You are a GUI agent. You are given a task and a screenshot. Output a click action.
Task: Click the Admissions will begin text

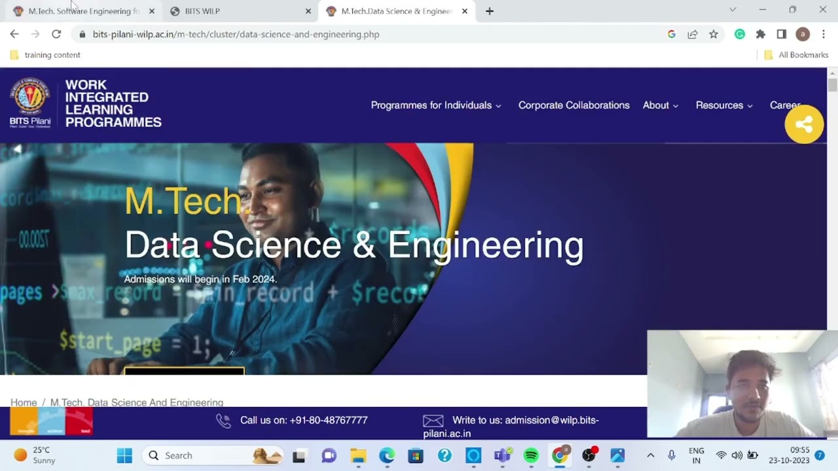coord(200,279)
